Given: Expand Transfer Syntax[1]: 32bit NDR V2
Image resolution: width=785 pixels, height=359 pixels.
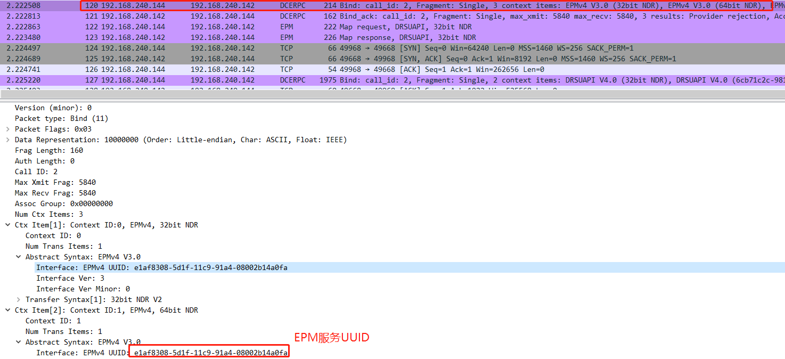Looking at the screenshot, I should pos(18,299).
